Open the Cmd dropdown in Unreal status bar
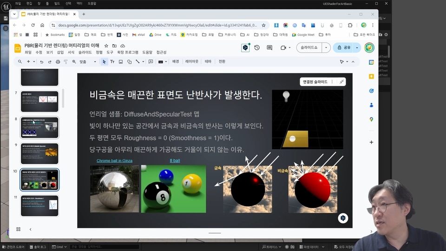Image resolution: width=446 pixels, height=251 pixels. 59,247
